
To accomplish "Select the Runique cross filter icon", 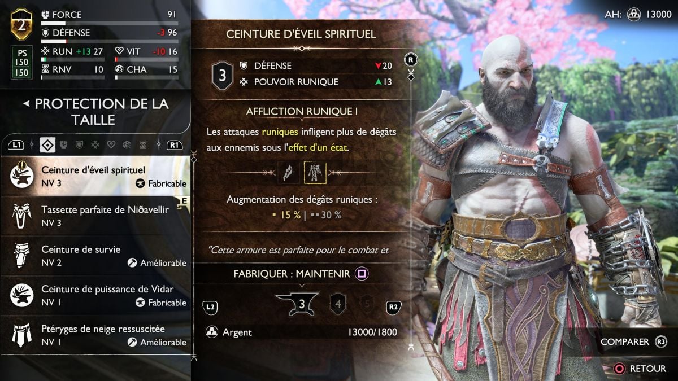I will point(95,145).
